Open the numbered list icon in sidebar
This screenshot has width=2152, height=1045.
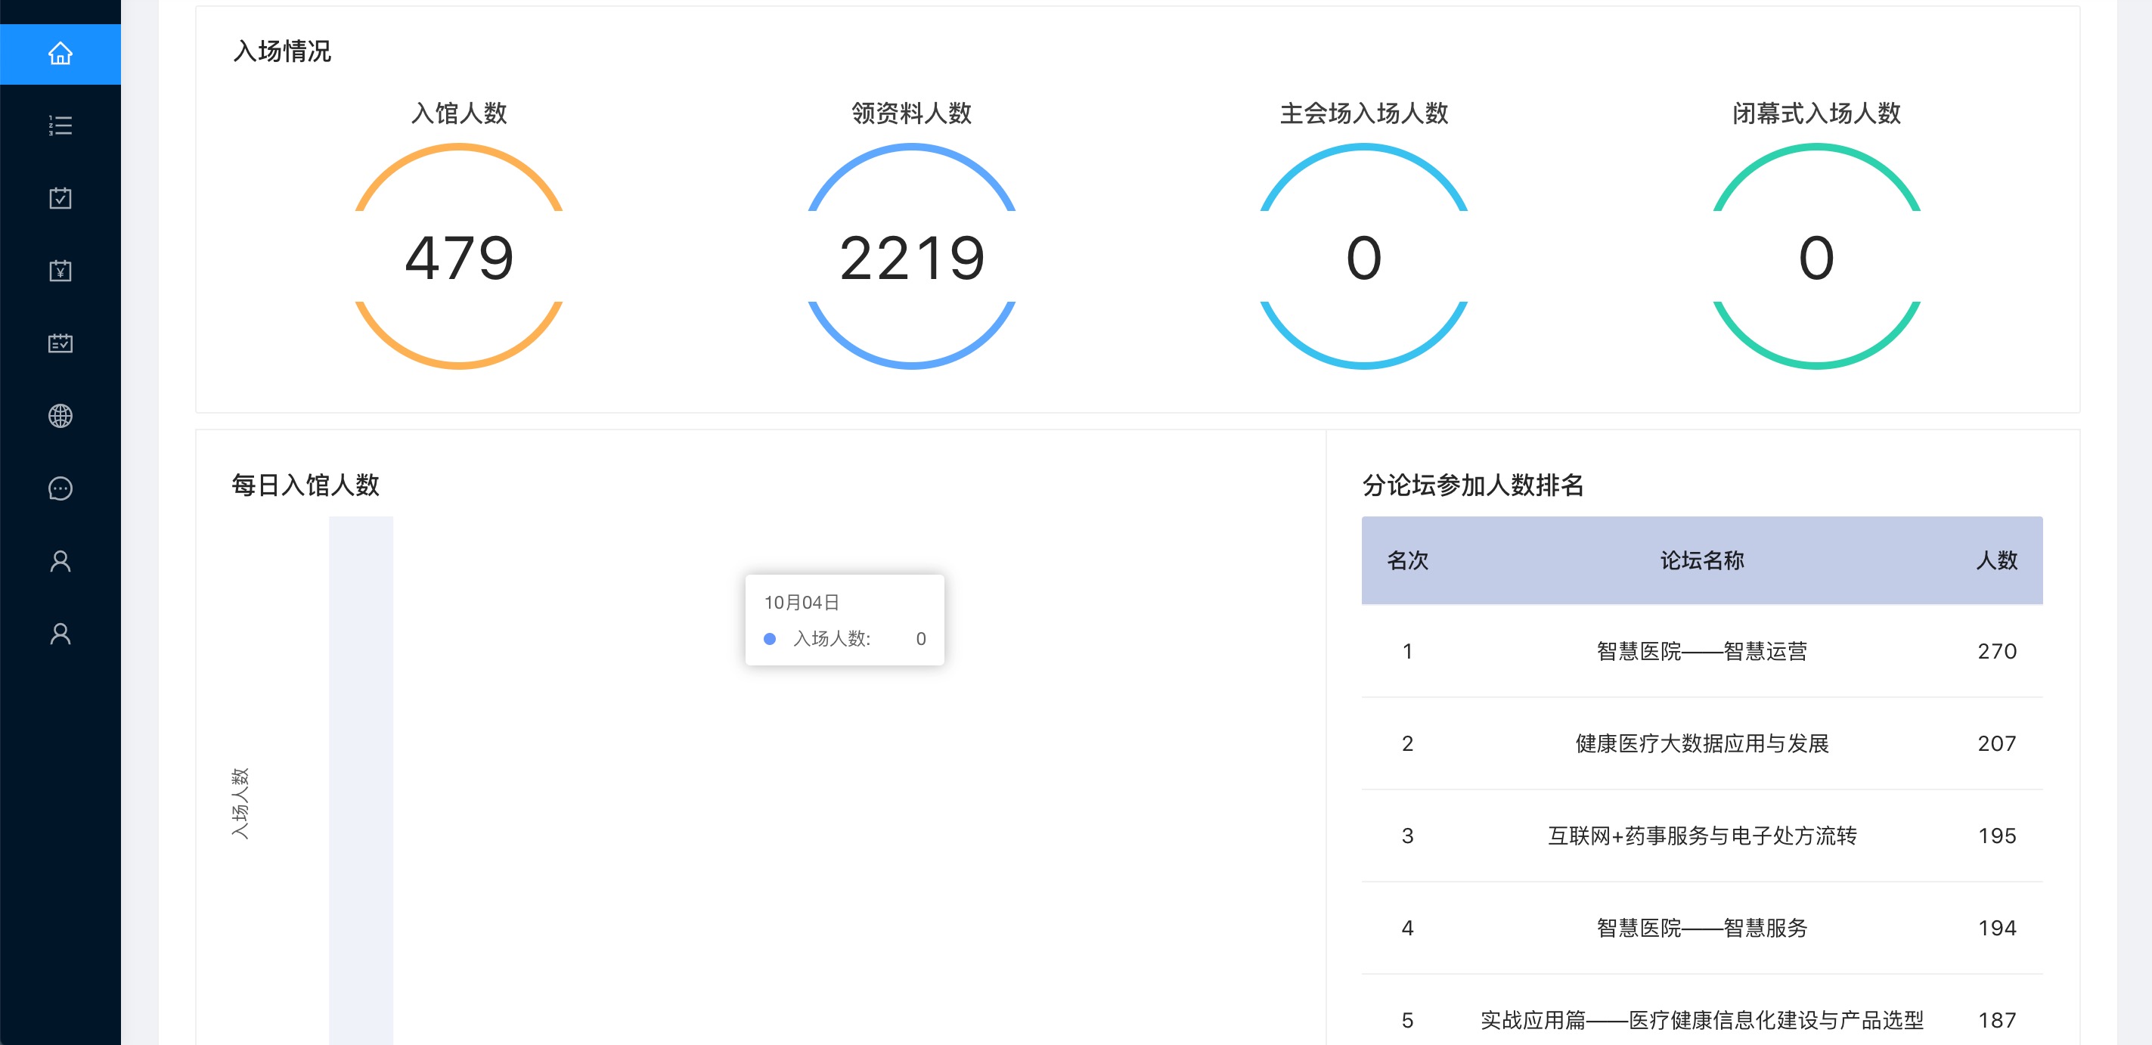pyautogui.click(x=60, y=126)
